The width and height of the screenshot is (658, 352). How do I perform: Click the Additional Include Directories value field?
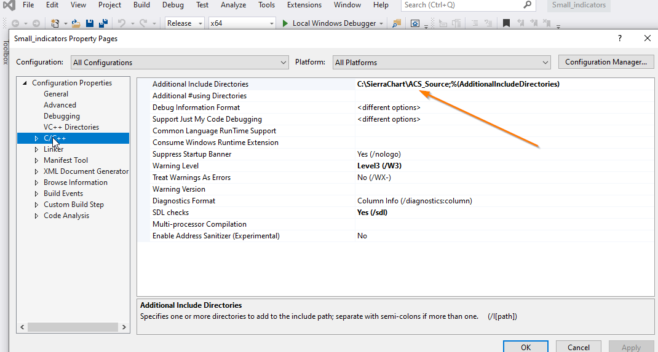[x=504, y=84]
